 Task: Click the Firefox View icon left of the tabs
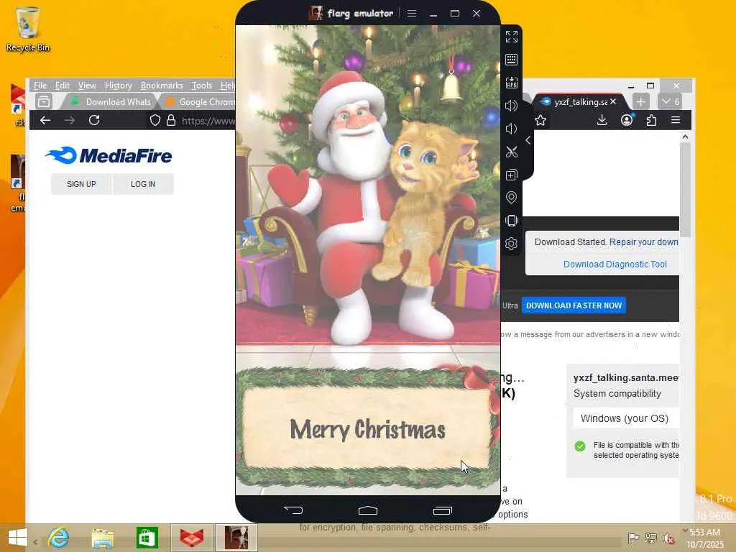pyautogui.click(x=44, y=101)
